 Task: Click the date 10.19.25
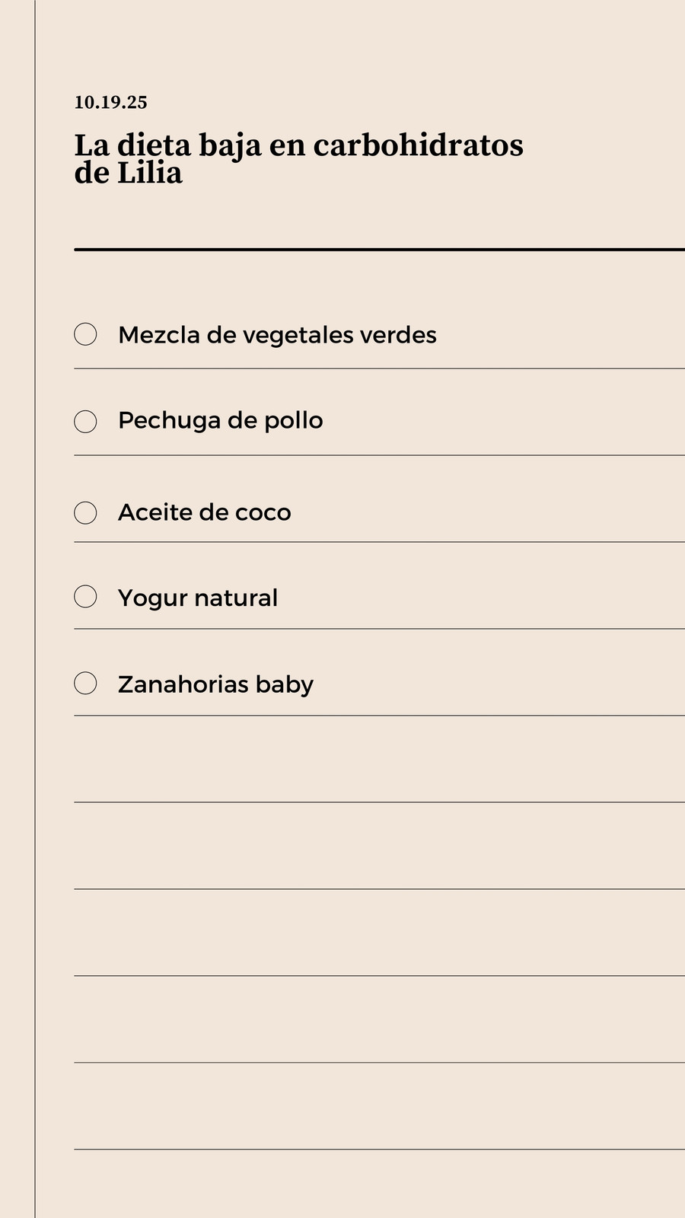pos(110,102)
